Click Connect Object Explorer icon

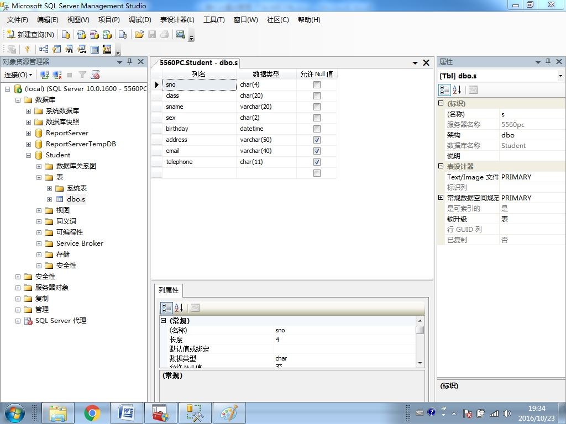click(44, 75)
